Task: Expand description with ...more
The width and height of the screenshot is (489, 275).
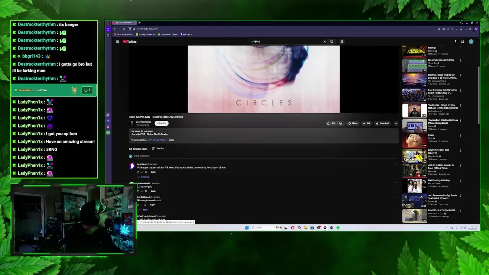Action: pos(171,140)
